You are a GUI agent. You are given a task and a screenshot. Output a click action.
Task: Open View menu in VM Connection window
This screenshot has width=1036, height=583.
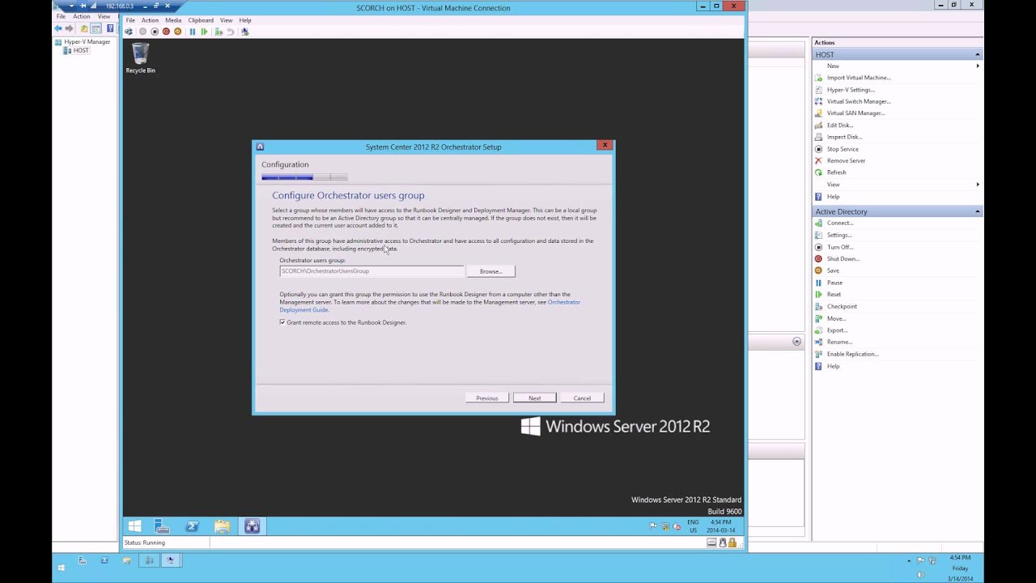(226, 20)
